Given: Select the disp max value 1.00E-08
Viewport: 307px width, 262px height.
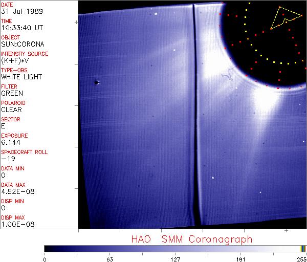Looking at the screenshot, I should click(18, 224).
